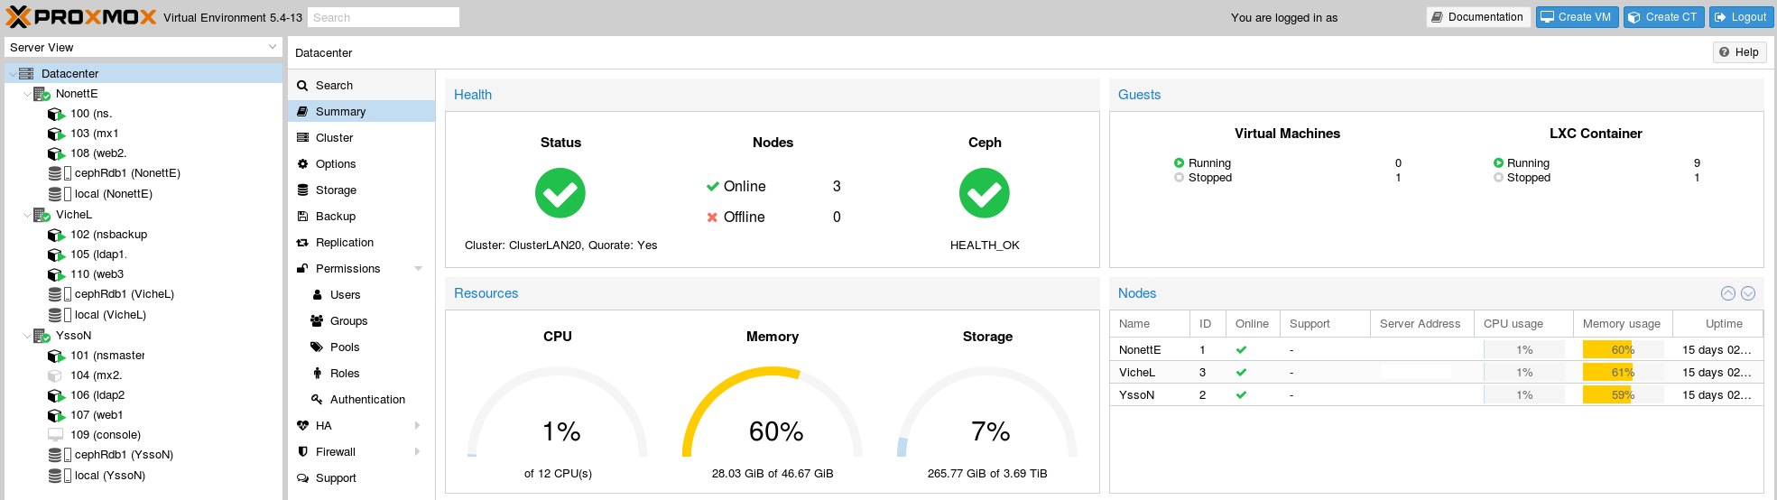Click the green Ceph health checkmark
1777x500 pixels.
coord(984,193)
